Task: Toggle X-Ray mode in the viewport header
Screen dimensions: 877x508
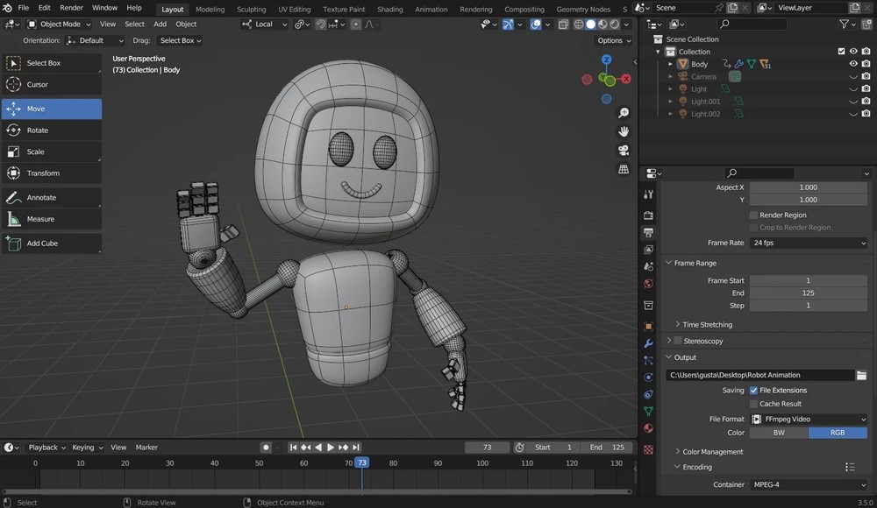Action: pos(562,24)
